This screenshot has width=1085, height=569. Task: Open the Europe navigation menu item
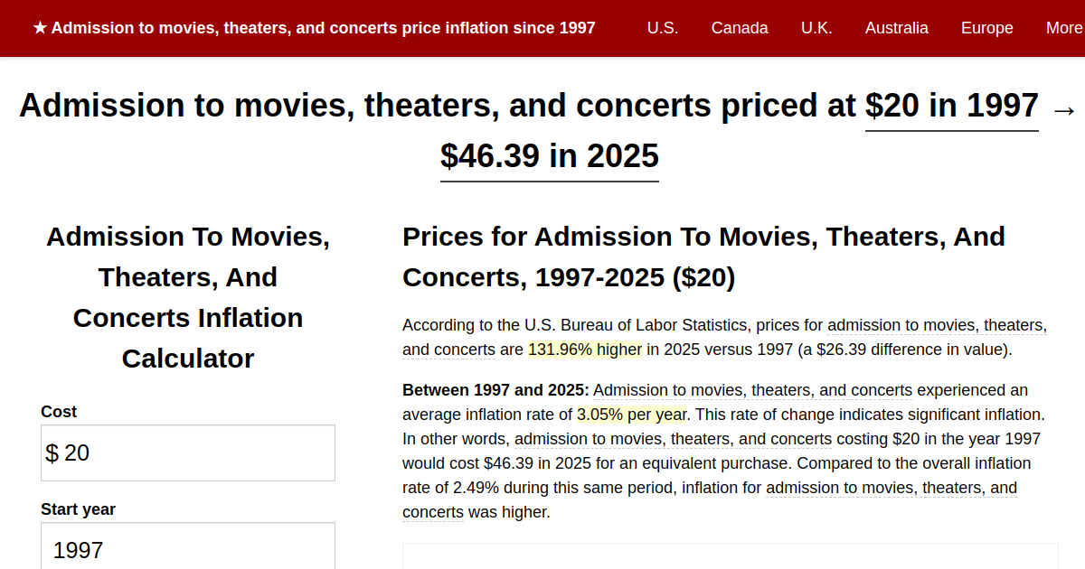(x=987, y=28)
